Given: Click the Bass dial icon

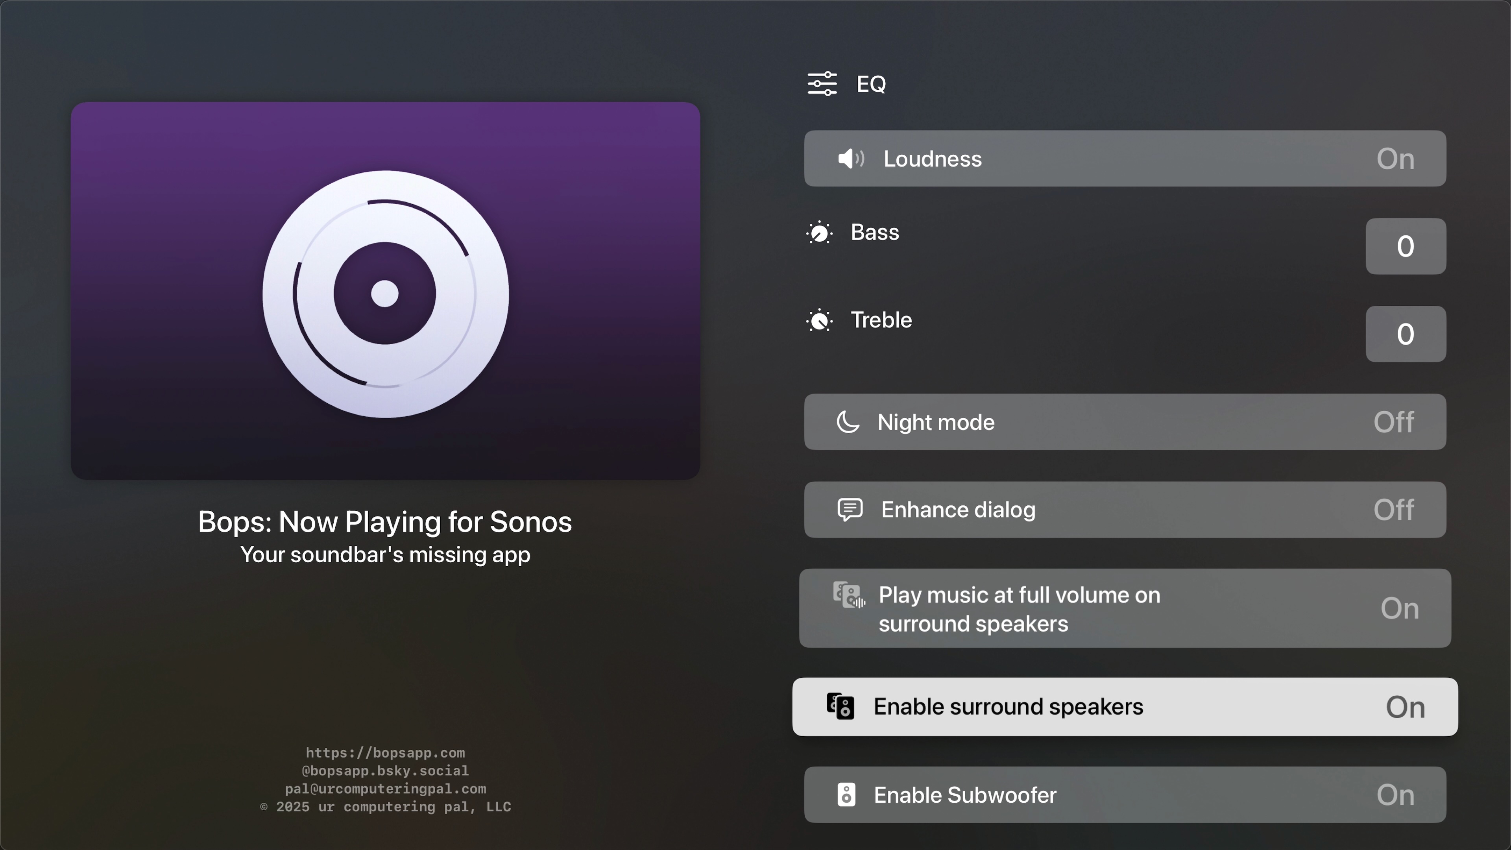Looking at the screenshot, I should (819, 233).
